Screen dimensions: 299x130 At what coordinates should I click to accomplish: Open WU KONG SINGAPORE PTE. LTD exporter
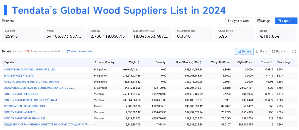31,82
